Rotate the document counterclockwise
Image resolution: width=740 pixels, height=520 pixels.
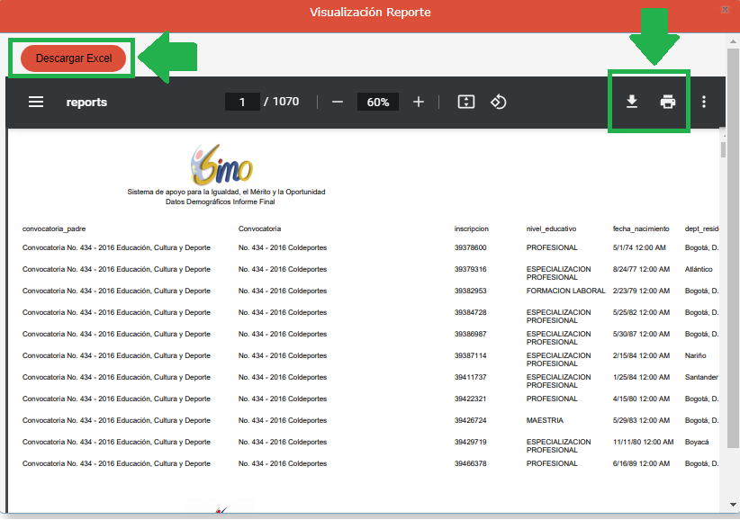(498, 103)
